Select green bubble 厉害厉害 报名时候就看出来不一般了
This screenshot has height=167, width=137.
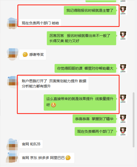(x=82, y=38)
